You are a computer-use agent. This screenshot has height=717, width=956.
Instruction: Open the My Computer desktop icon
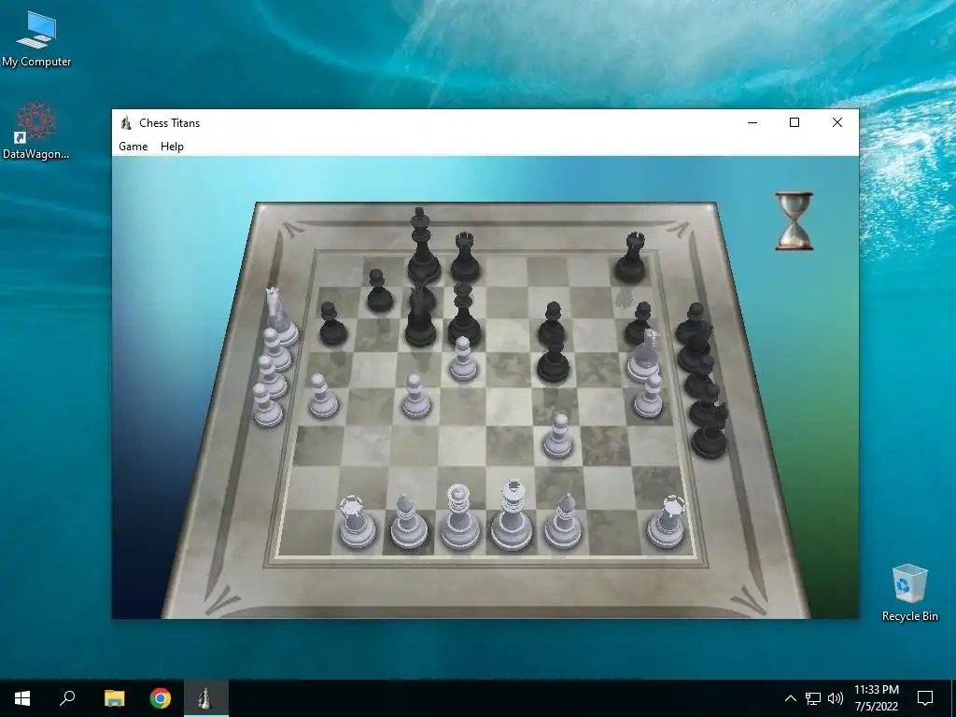tap(36, 39)
